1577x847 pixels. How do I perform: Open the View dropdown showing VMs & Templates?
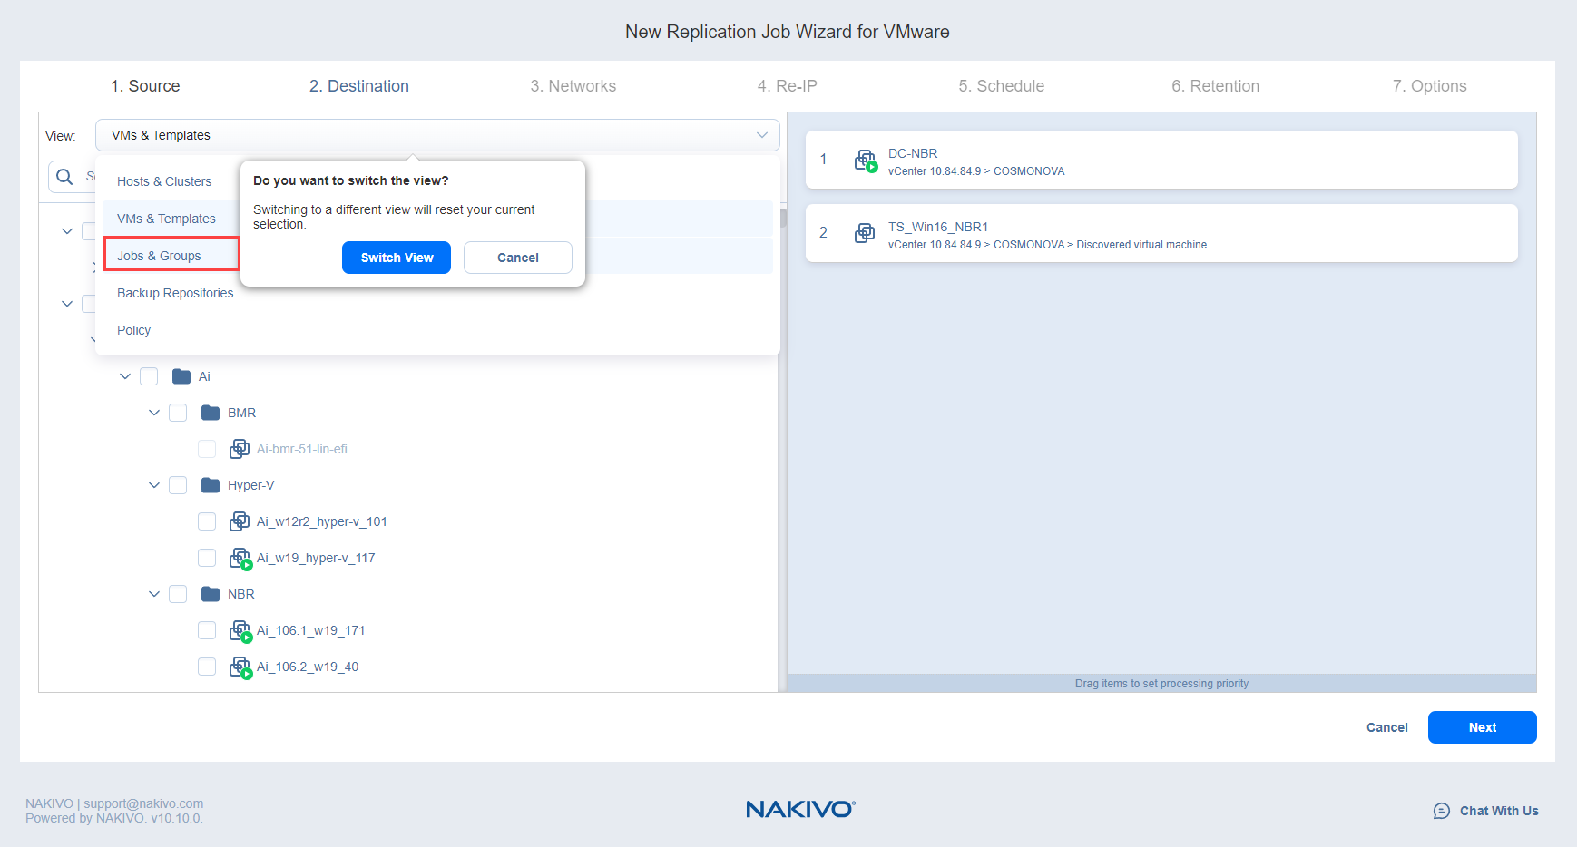[436, 135]
